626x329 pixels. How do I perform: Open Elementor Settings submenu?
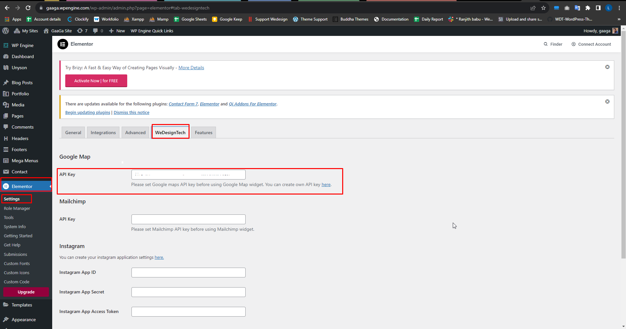point(12,199)
